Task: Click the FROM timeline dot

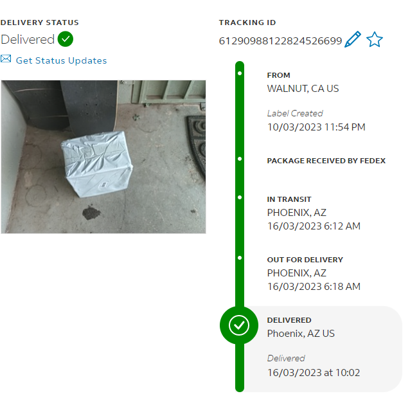Action: click(x=240, y=73)
